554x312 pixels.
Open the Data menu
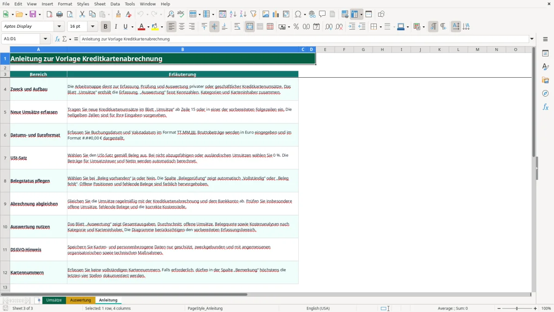click(x=115, y=4)
